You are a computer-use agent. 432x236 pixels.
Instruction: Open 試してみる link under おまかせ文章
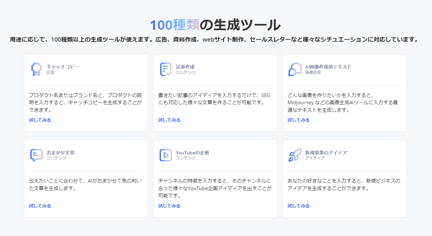tap(40, 206)
